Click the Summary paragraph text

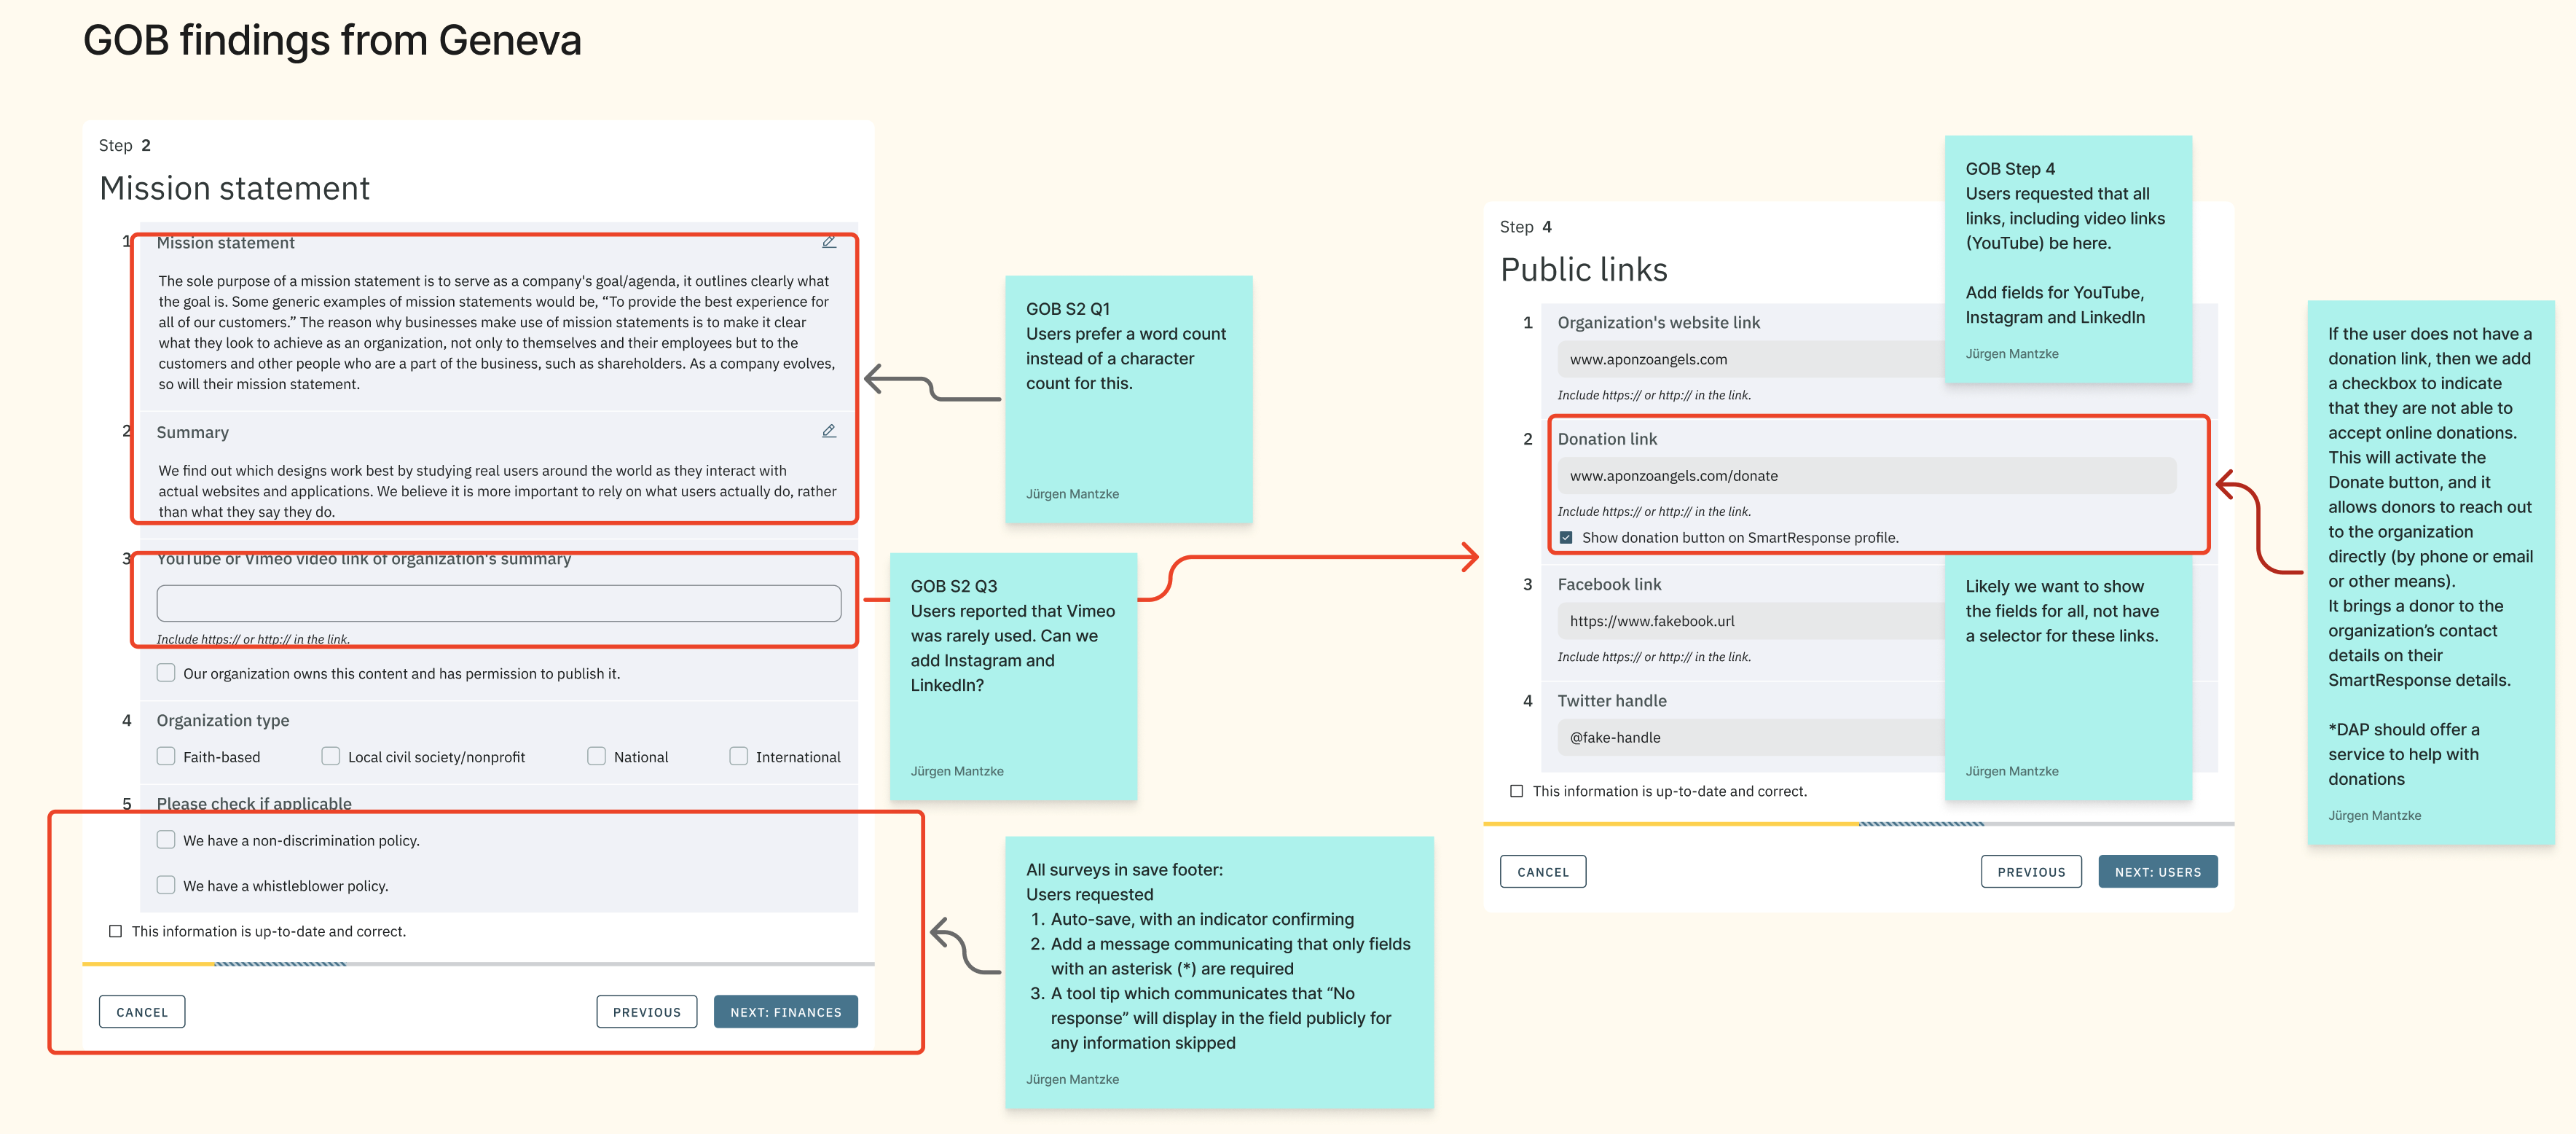pos(497,491)
